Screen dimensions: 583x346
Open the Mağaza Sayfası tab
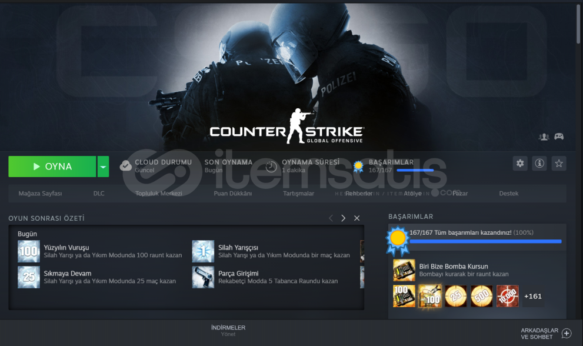click(40, 194)
